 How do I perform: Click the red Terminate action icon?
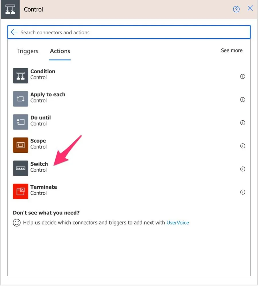coord(20,191)
